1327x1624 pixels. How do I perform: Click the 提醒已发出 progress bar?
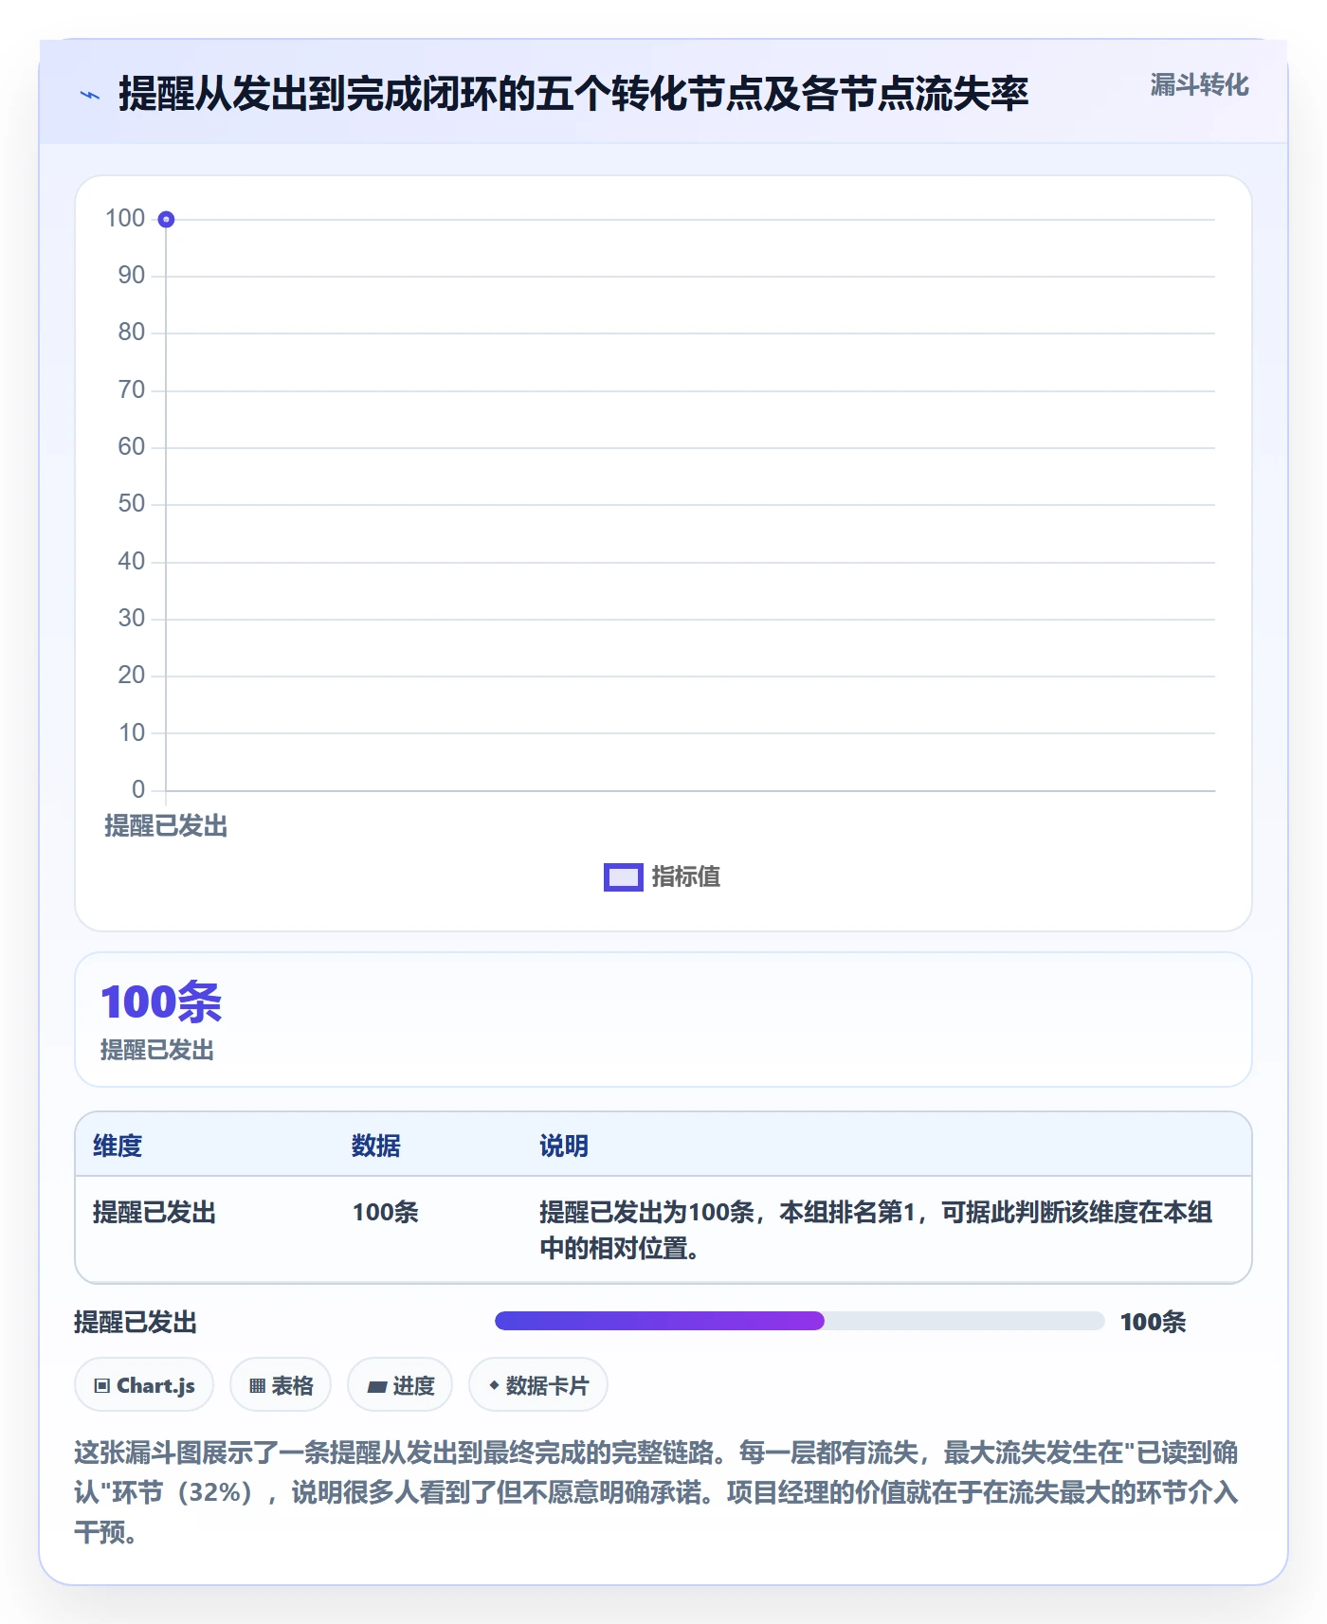point(799,1321)
